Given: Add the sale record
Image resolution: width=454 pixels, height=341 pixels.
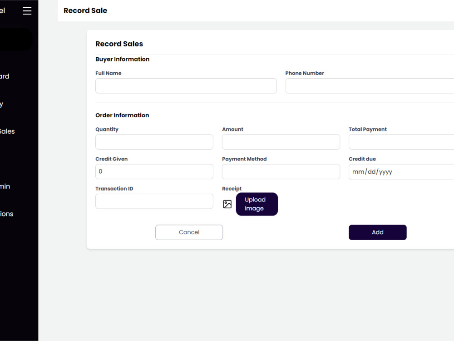Looking at the screenshot, I should click(378, 232).
